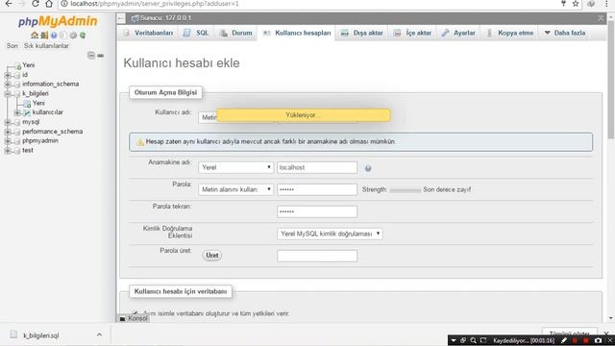Select the Son recent tables tab
Viewport: 615px width, 346px height.
click(x=12, y=46)
